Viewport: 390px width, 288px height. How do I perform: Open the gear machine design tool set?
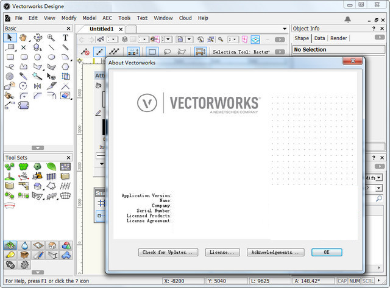coord(24,265)
